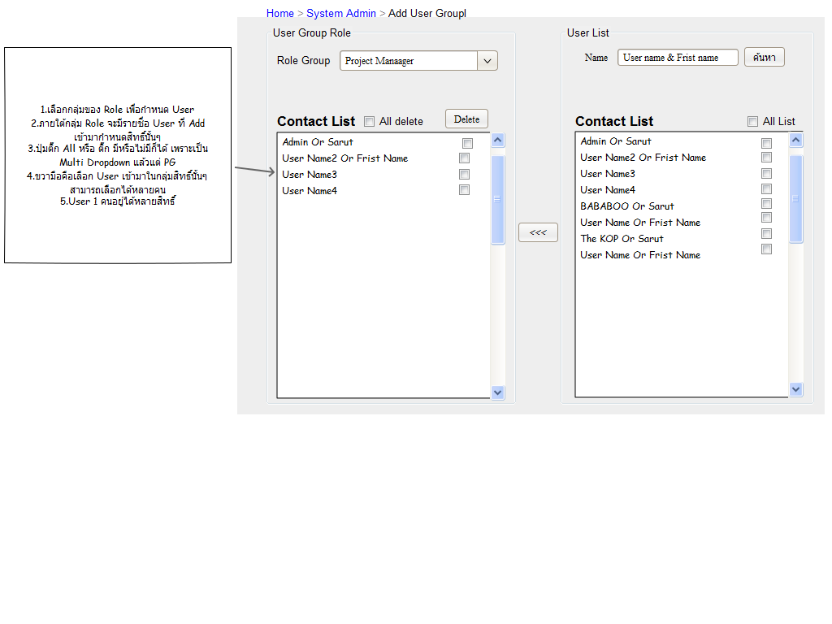
Task: Click the User name & Frist name search field
Action: 678,58
